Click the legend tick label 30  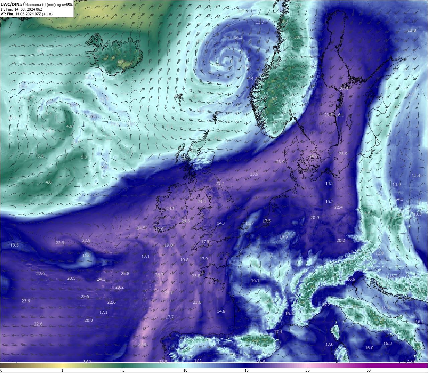[x=307, y=370]
